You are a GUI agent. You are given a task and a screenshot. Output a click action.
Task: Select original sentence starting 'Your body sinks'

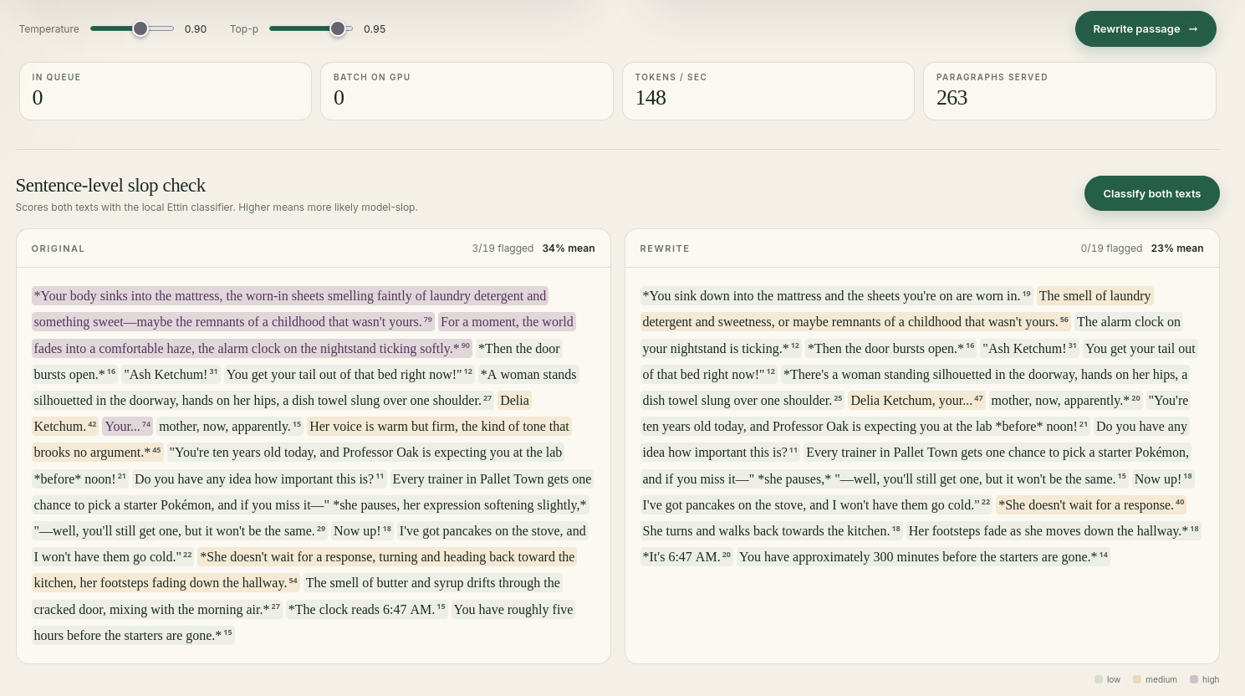289,309
